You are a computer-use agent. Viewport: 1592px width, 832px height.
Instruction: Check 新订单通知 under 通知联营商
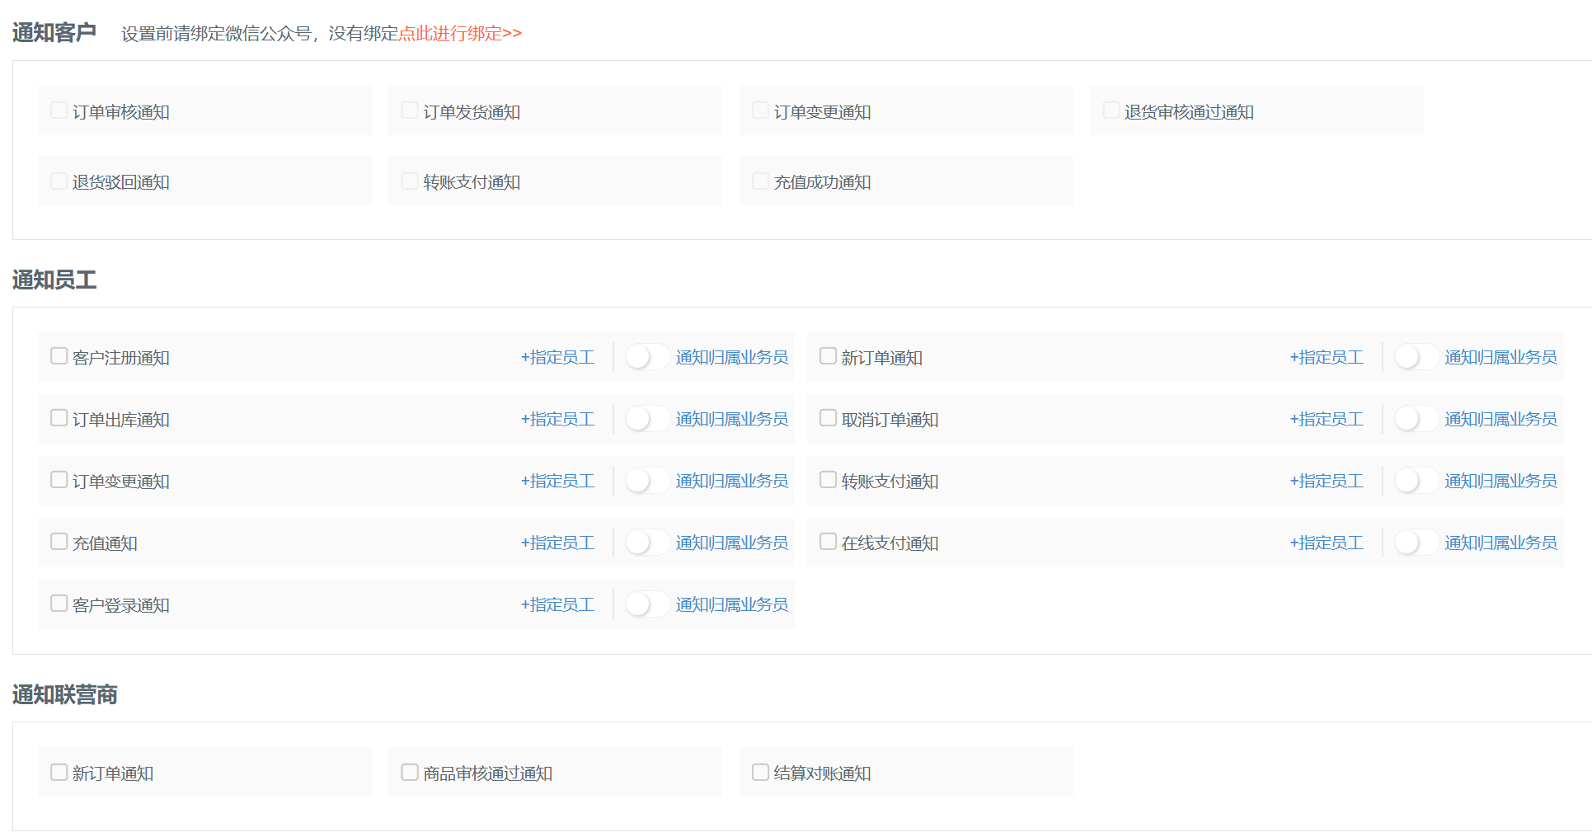click(x=59, y=773)
